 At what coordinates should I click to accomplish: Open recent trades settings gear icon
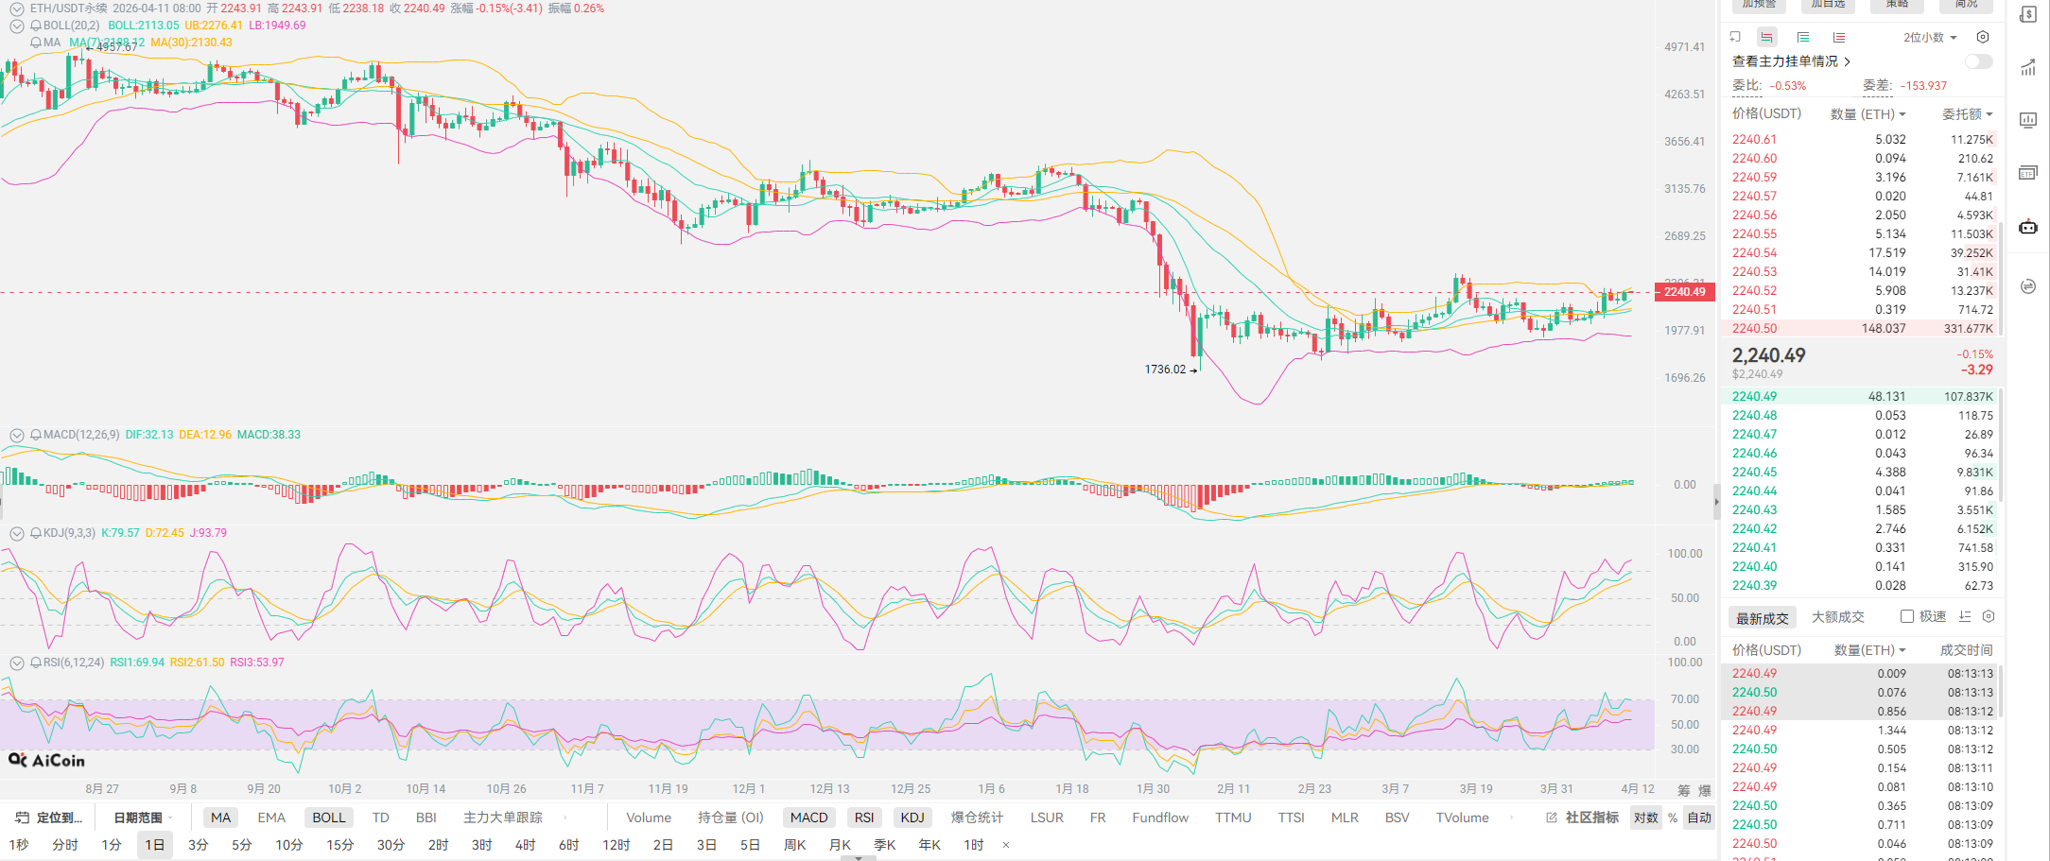1989,616
